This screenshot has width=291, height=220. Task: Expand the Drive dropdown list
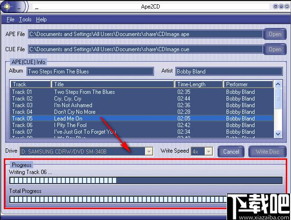point(149,151)
